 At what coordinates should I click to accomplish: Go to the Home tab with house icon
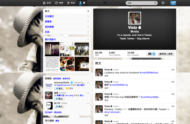[x=47, y=3]
